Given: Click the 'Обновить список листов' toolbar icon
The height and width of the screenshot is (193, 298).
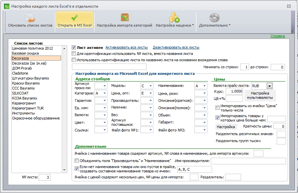Looking at the screenshot, I should click(30, 18).
